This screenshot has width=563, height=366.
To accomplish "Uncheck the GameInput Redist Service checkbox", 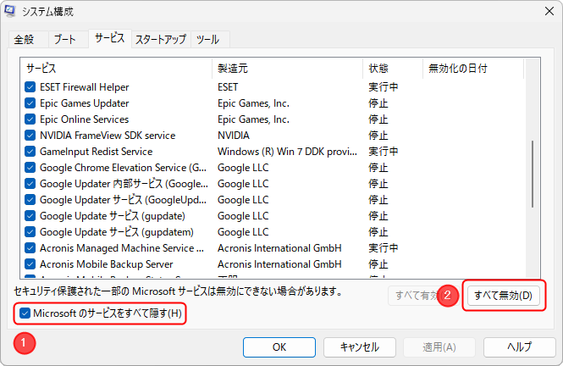I will (30, 152).
